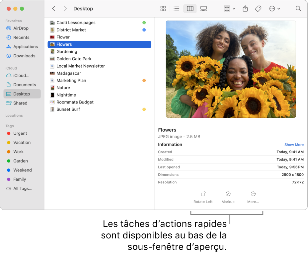Switch to icon view in toolbar

tap(163, 9)
